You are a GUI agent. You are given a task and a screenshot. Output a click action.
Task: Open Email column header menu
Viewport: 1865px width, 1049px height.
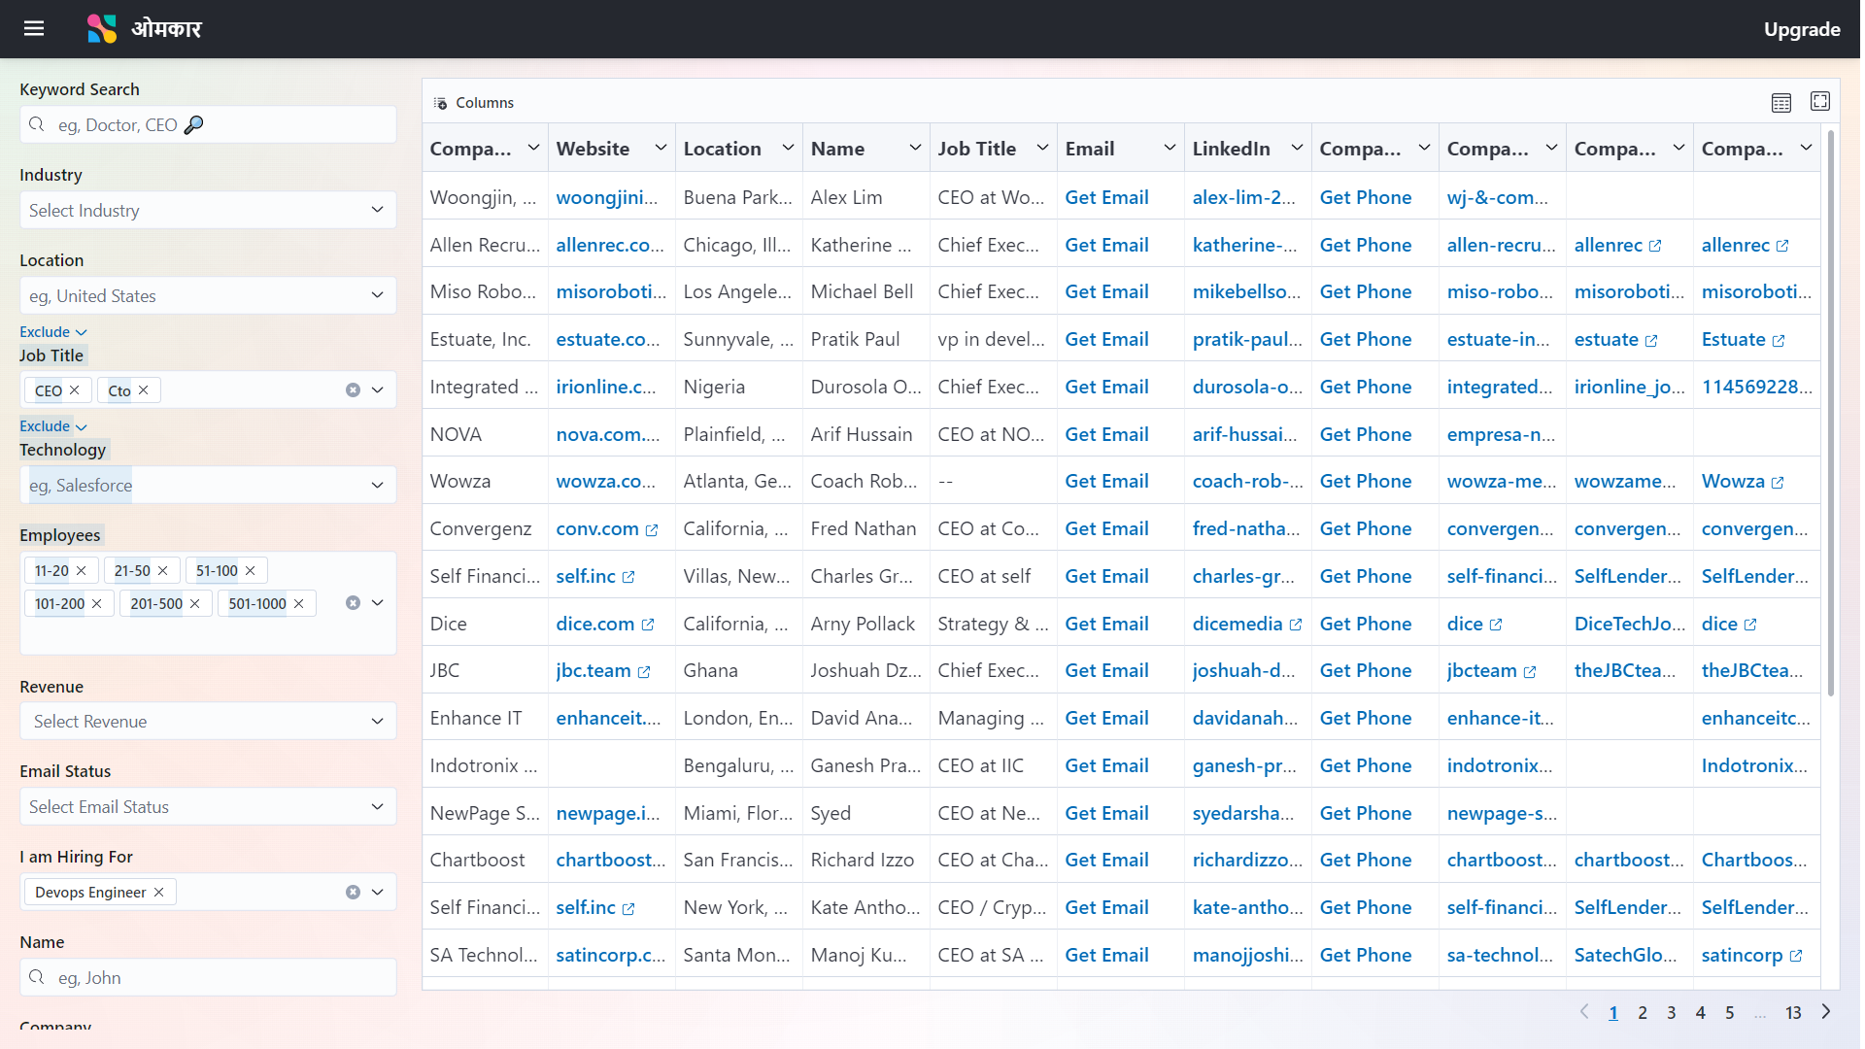[1170, 148]
